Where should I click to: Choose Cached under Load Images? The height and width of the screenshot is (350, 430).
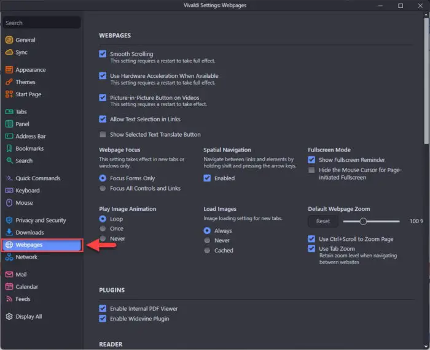207,250
